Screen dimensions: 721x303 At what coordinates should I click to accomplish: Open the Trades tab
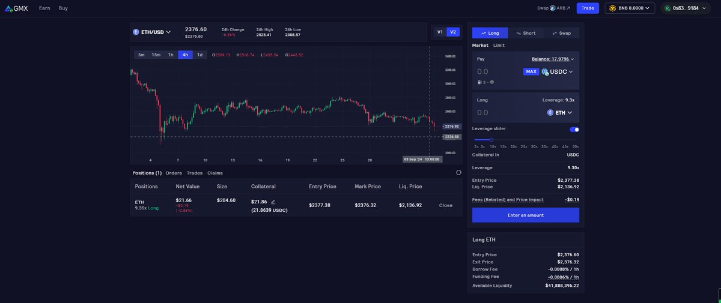point(195,173)
